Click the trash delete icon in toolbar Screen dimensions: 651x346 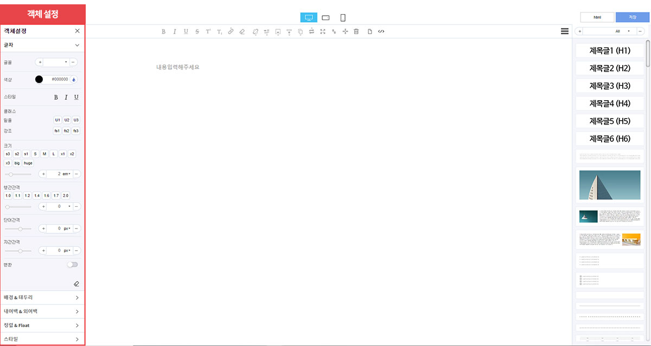[356, 31]
